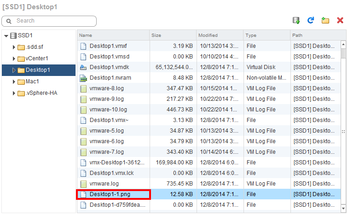The width and height of the screenshot is (348, 215).
Task: Click the vmware-10.log file icon
Action: [x=83, y=110]
